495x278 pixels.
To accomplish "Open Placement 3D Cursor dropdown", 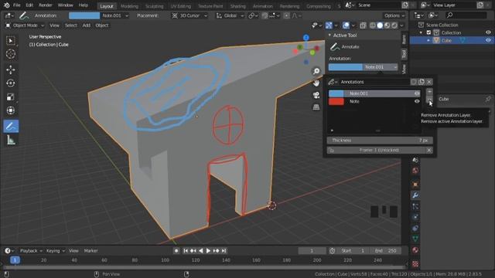I will (x=189, y=15).
